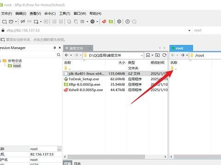Collapse the 所有会话 tree node
The width and height of the screenshot is (221, 165).
[x=0, y=61]
